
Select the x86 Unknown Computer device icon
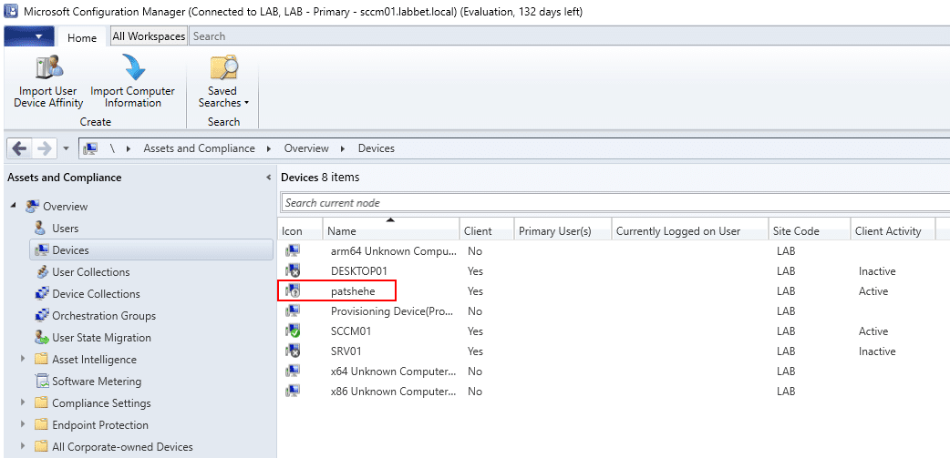pos(294,391)
